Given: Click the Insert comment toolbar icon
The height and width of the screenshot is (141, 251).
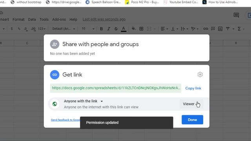Looking at the screenshot, I should pyautogui.click(x=213, y=29).
